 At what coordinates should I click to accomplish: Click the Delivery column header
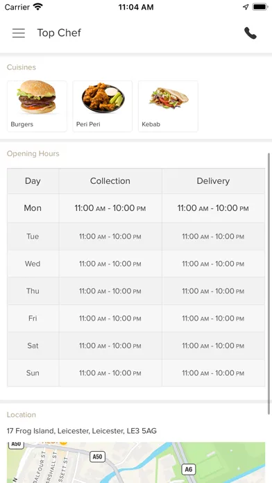click(213, 181)
